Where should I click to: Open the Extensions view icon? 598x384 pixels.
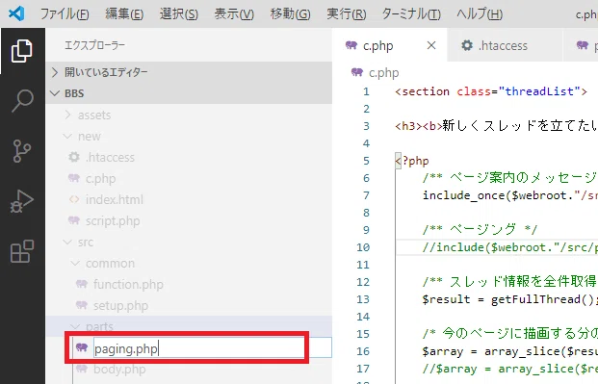(x=22, y=251)
